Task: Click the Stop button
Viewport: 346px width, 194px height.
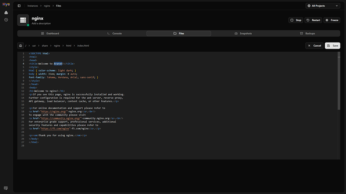Action: coord(296,20)
